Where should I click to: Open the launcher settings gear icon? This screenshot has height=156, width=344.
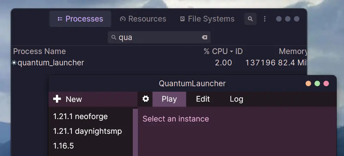pos(145,99)
